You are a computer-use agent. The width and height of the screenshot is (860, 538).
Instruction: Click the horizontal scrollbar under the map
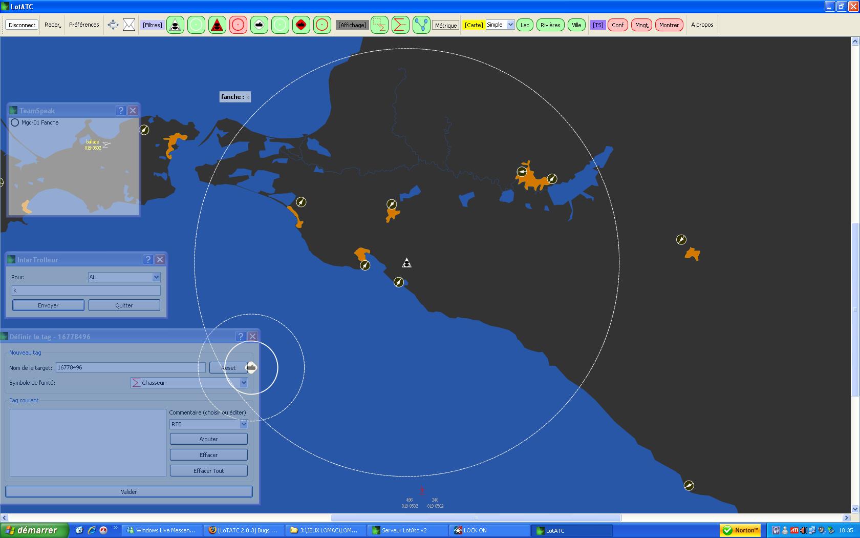(x=476, y=518)
